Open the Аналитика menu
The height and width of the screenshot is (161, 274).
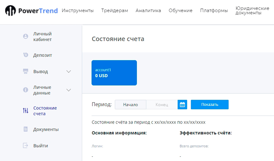tap(148, 10)
